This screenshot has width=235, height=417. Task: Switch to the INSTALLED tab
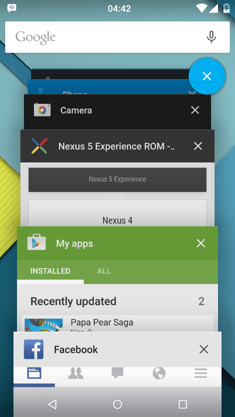50,271
